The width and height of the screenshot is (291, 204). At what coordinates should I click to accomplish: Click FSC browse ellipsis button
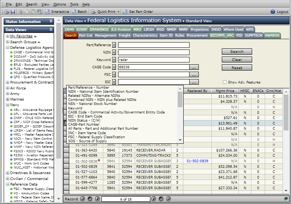194,75
